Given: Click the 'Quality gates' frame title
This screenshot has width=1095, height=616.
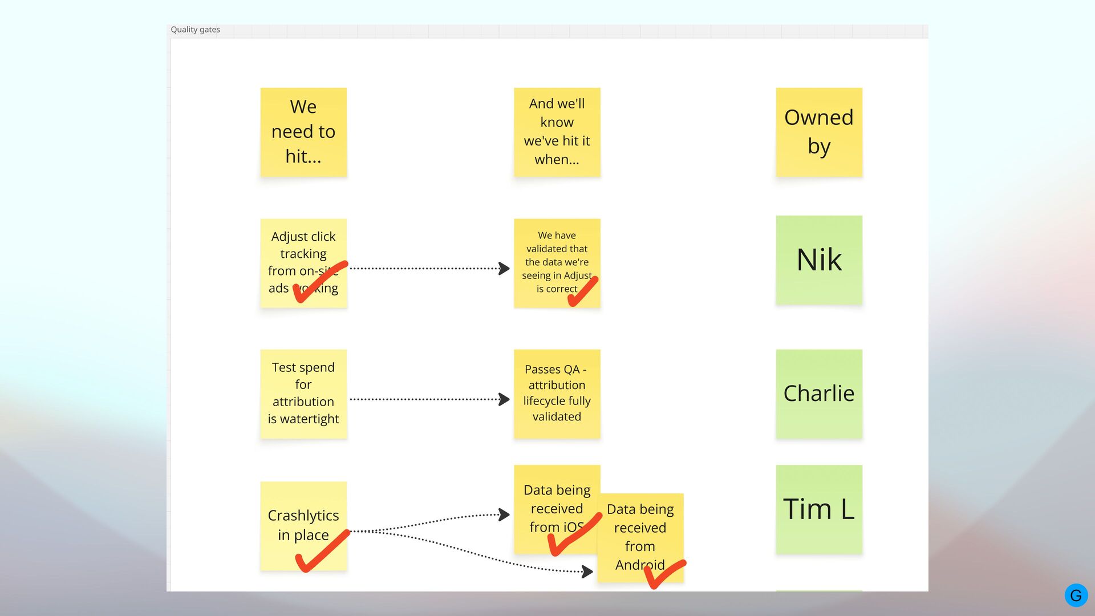Looking at the screenshot, I should pos(195,30).
